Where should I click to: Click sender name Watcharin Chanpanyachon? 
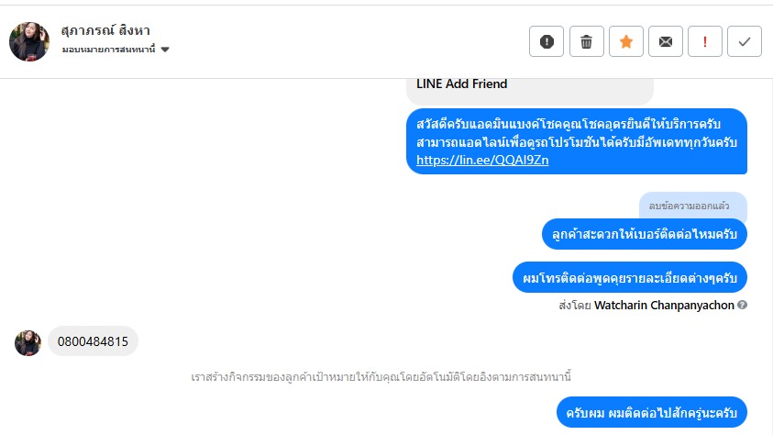coord(664,305)
